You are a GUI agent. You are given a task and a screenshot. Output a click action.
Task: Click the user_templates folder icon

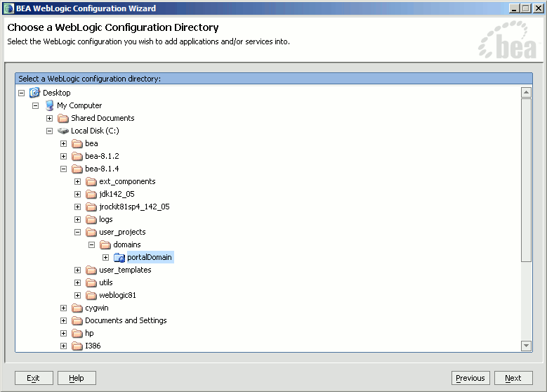91,270
